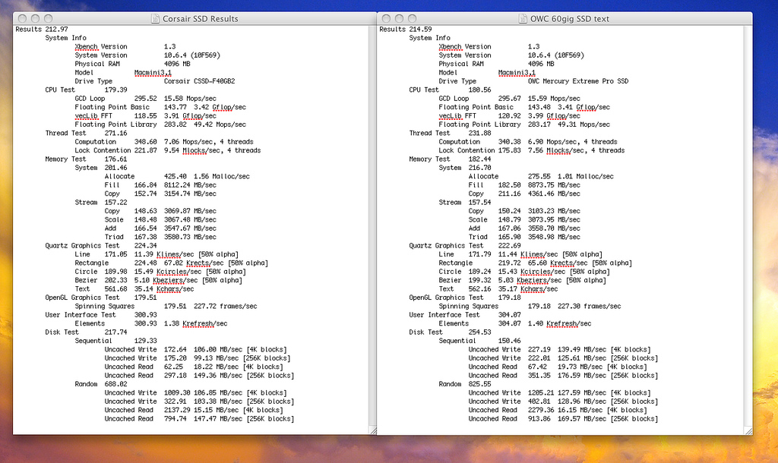Click the Stream score '157.22'

(x=115, y=202)
